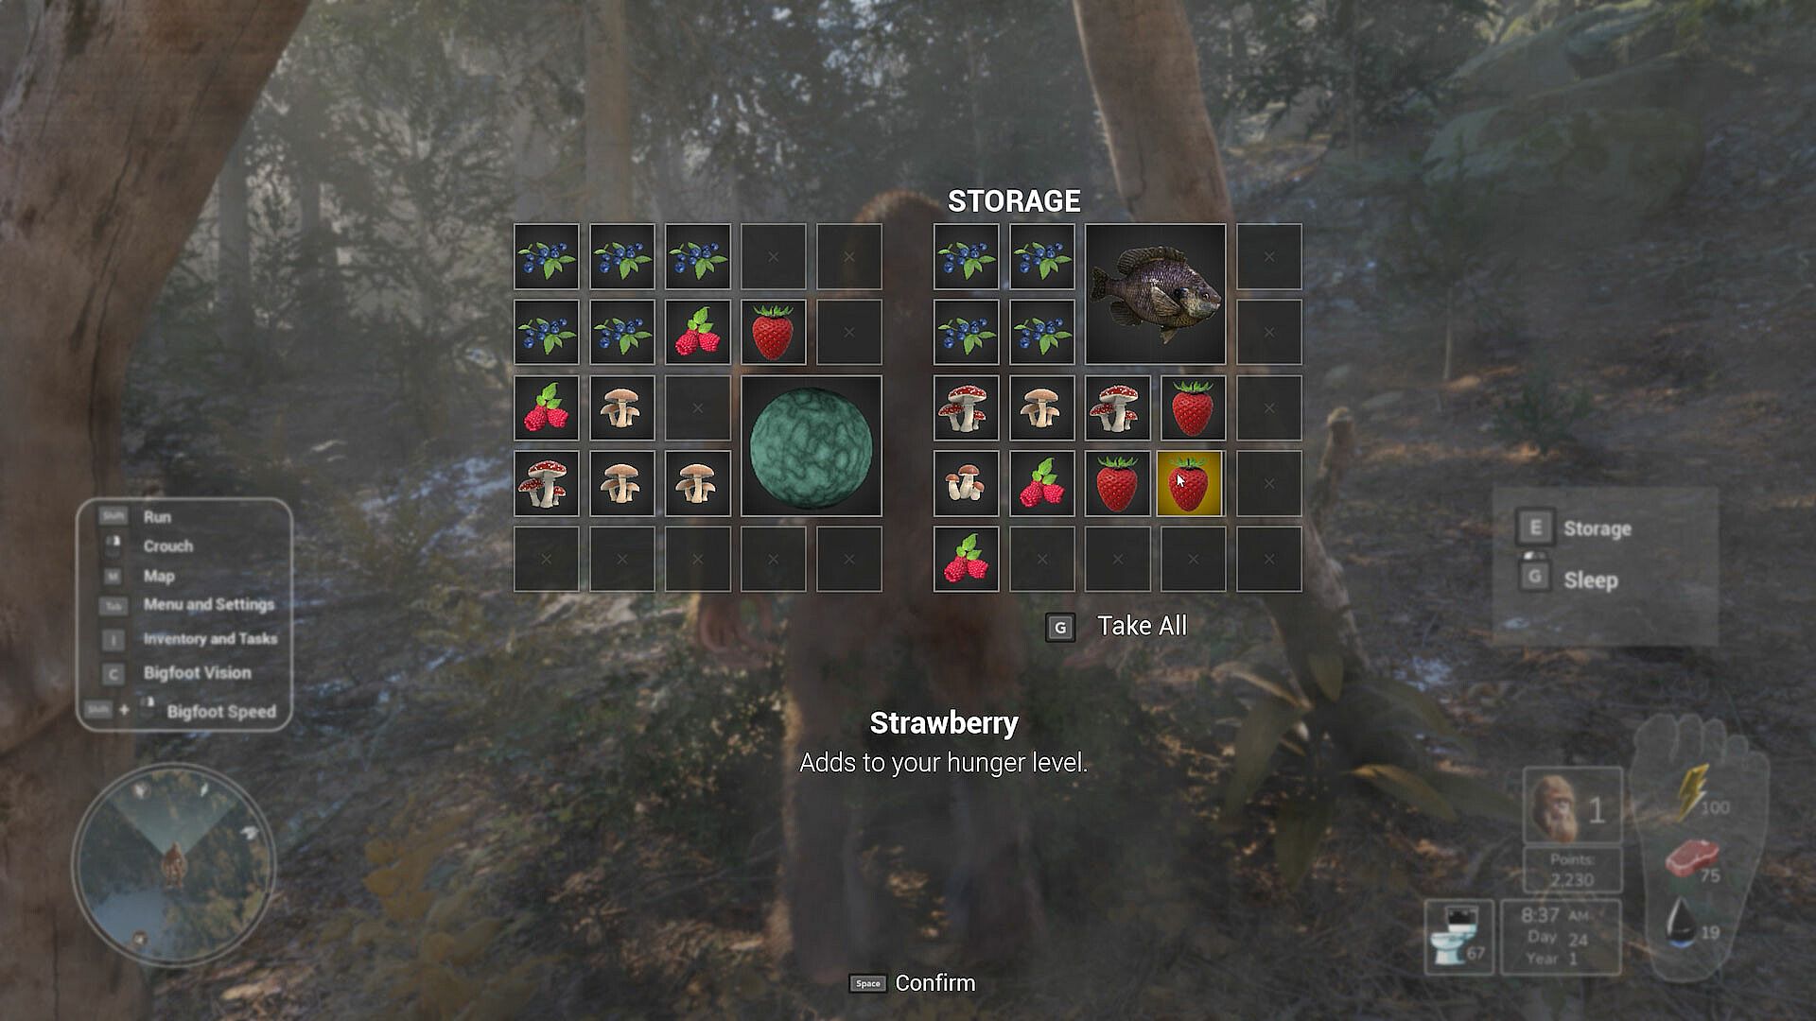Select the red spotted mushroom in inventory
This screenshot has width=1816, height=1021.
coord(546,483)
